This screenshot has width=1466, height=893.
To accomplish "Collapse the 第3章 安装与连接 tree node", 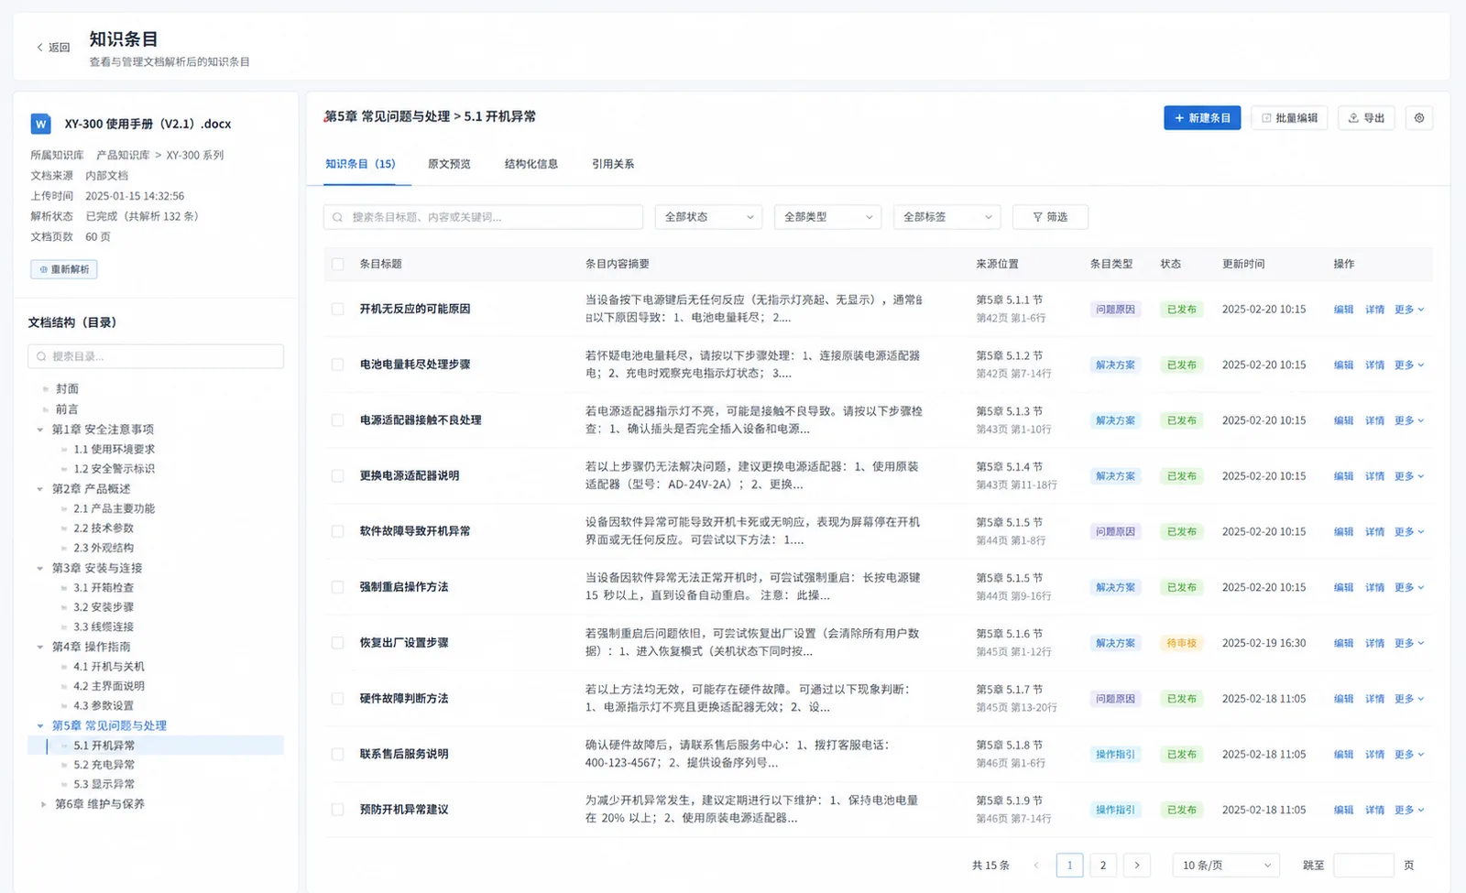I will point(40,568).
